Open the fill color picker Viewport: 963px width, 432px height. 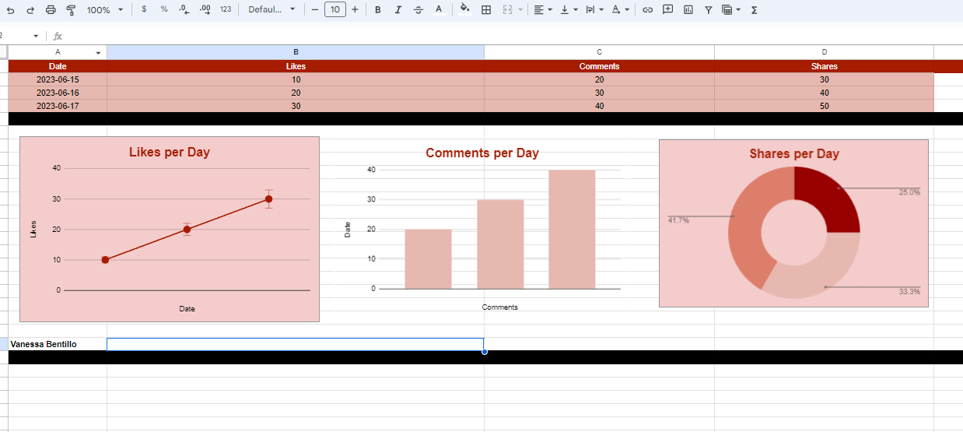(465, 10)
